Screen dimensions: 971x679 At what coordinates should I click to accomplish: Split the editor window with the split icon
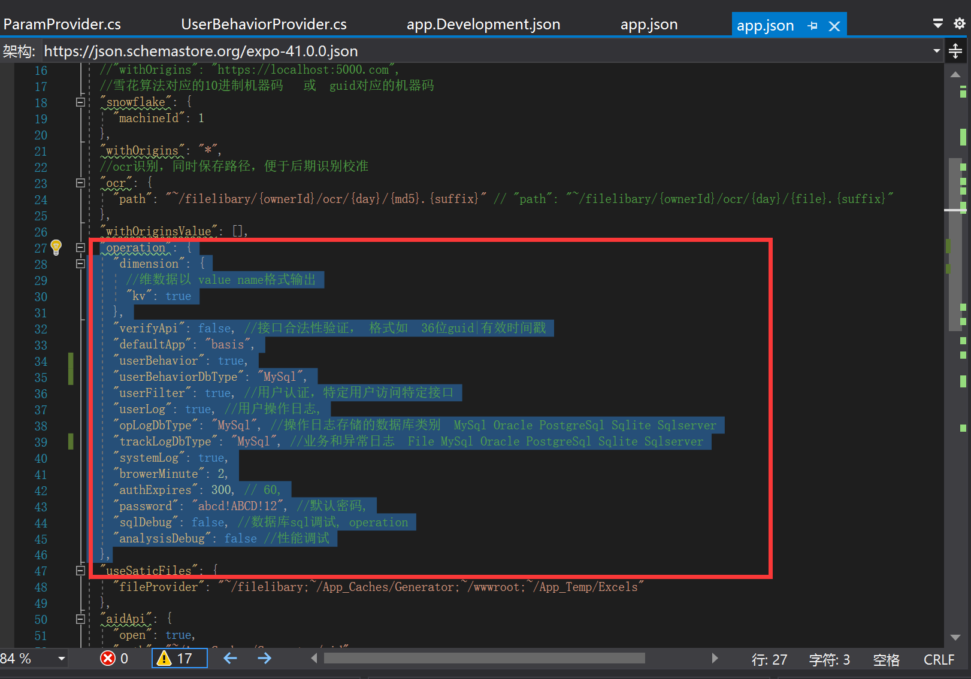(955, 51)
